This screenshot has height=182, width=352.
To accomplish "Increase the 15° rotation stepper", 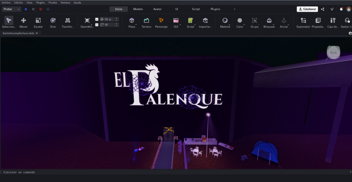I will tap(116, 24).
